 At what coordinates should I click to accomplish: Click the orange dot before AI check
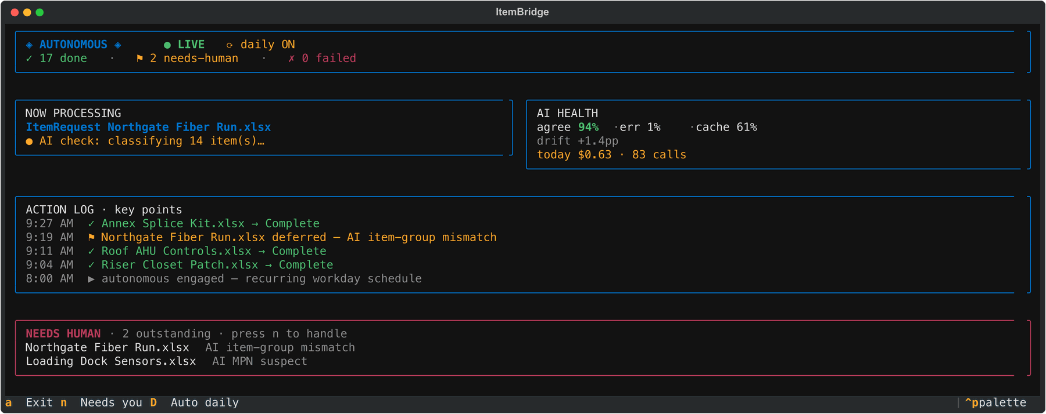coord(29,141)
